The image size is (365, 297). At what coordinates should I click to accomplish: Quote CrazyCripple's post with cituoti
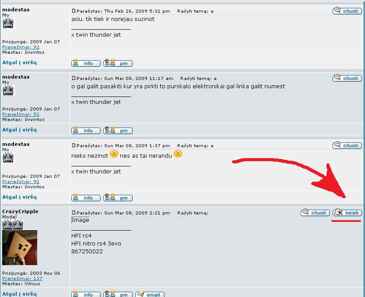coord(315,213)
